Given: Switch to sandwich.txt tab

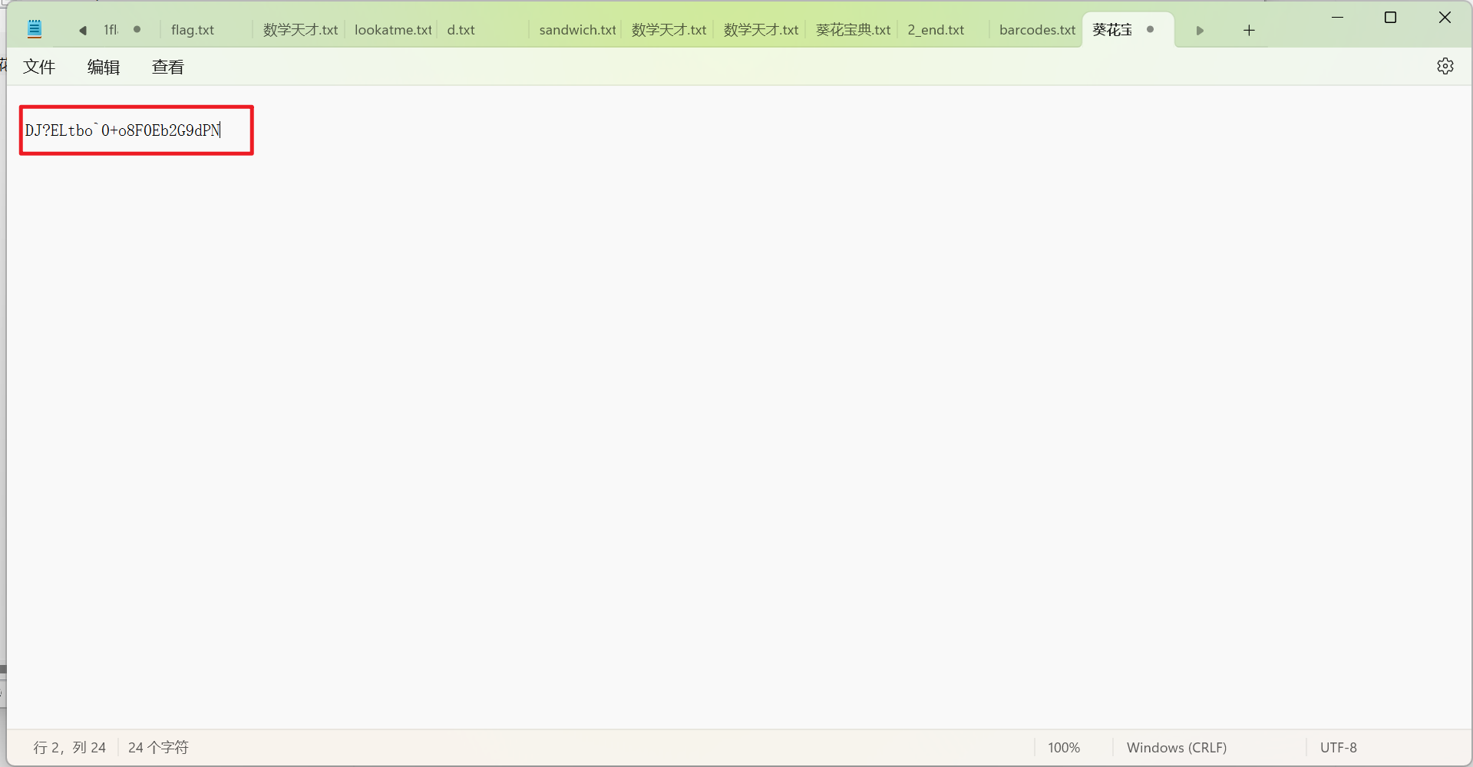Looking at the screenshot, I should point(577,30).
